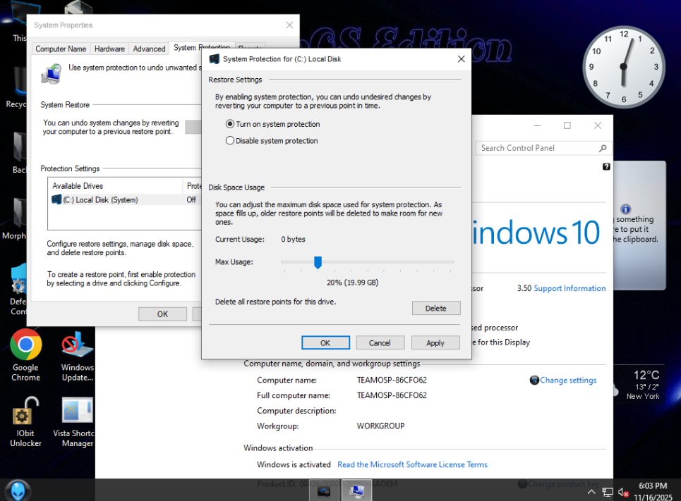Image resolution: width=681 pixels, height=501 pixels.
Task: Close the System Protection for (C:) dialog
Action: pos(462,59)
